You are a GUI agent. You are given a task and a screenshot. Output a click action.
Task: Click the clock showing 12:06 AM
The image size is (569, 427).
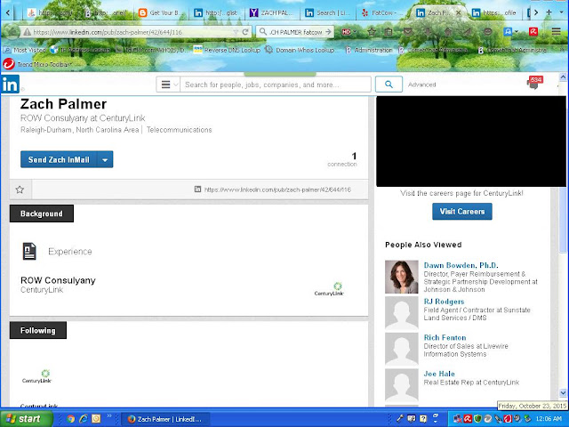549,419
